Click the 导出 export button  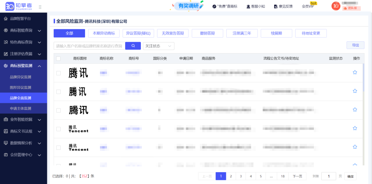point(355,45)
